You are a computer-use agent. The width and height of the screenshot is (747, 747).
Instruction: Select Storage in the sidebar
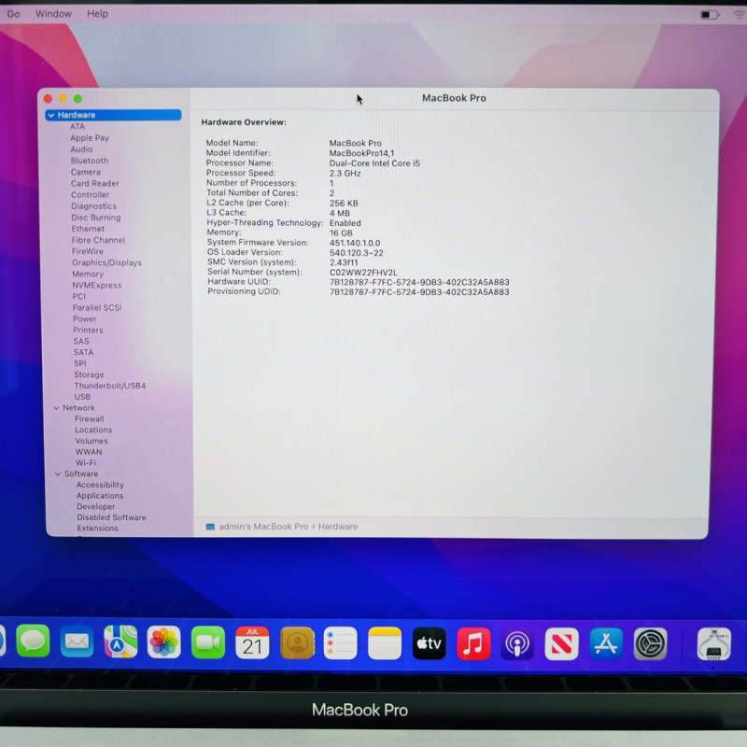click(89, 375)
